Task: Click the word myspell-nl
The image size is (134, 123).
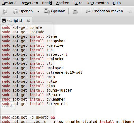Action: [57, 54]
